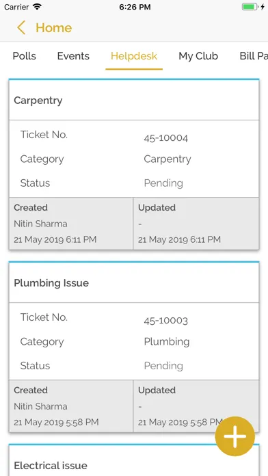Tap the battery indicator icon
Viewport: 268px width, 476px height.
[x=250, y=7]
